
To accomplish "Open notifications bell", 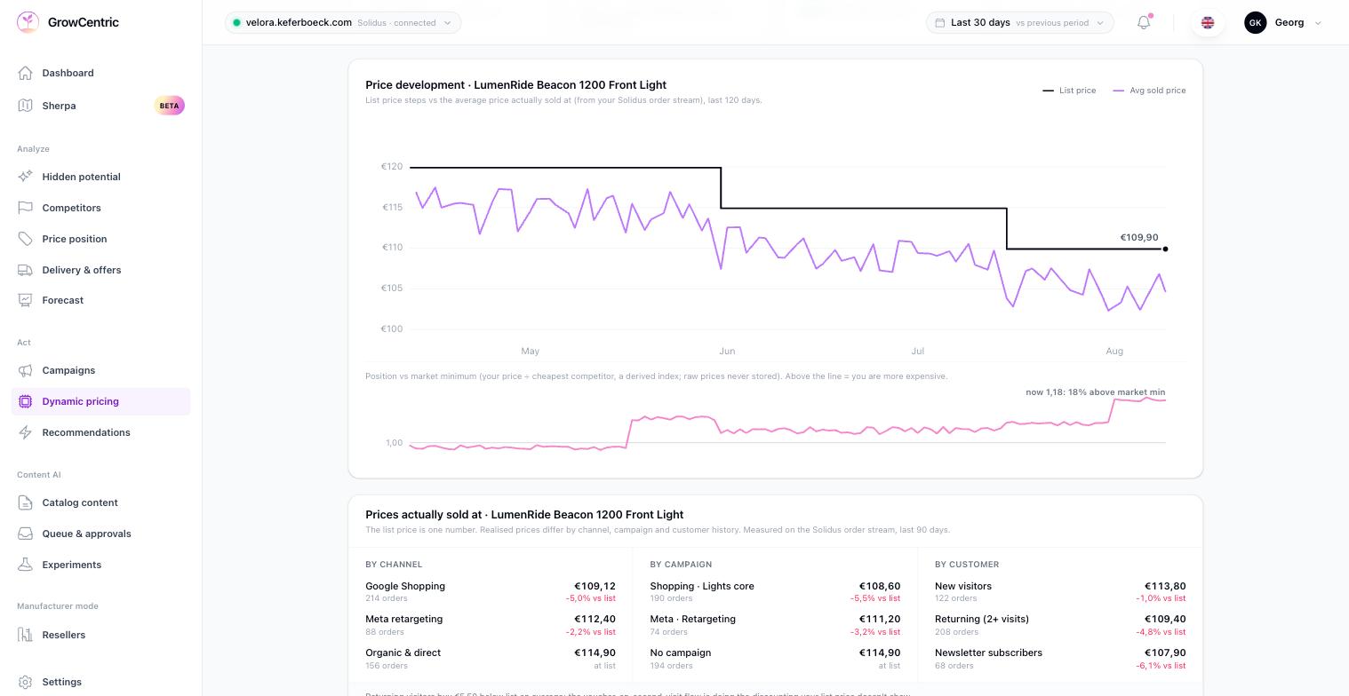I will [x=1144, y=22].
